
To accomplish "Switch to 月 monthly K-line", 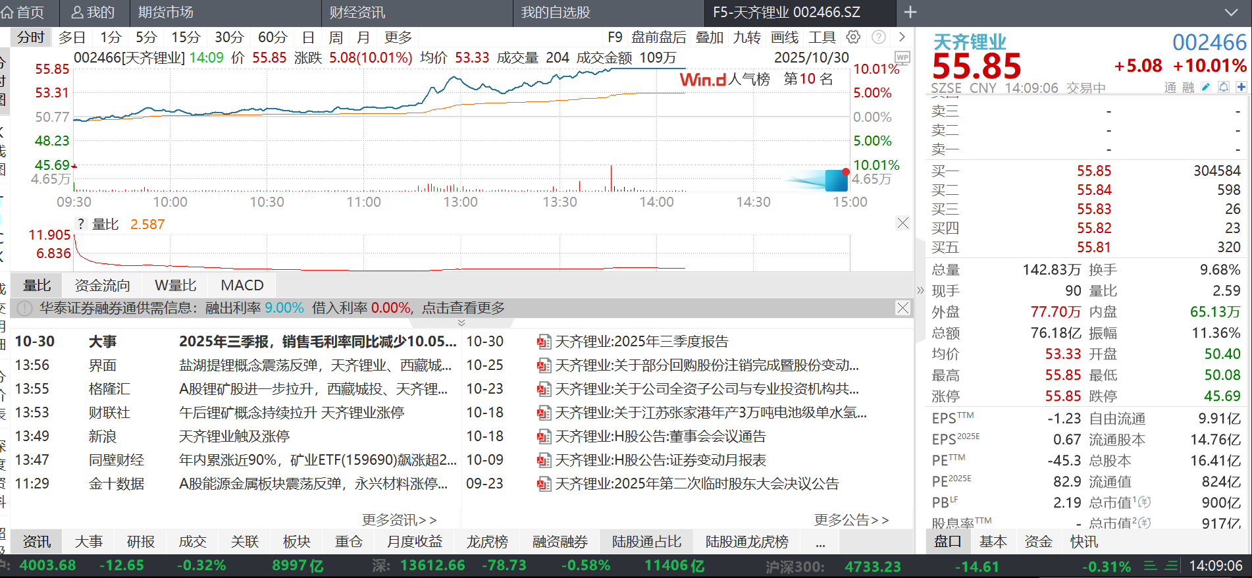I will click(363, 37).
